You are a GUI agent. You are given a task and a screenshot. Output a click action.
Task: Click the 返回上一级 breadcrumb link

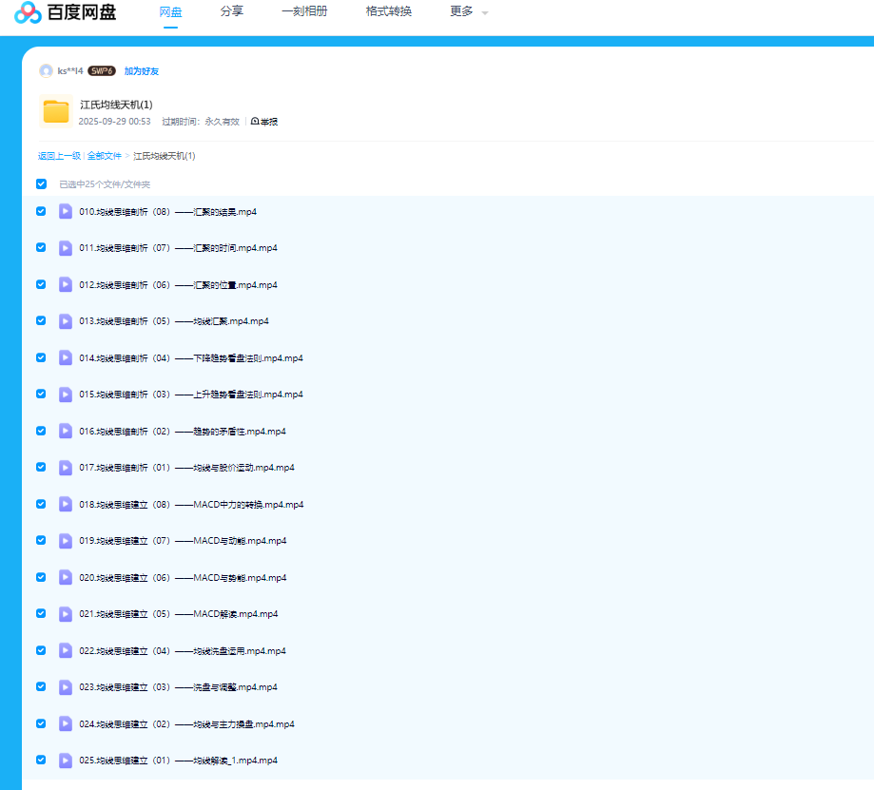pos(59,156)
